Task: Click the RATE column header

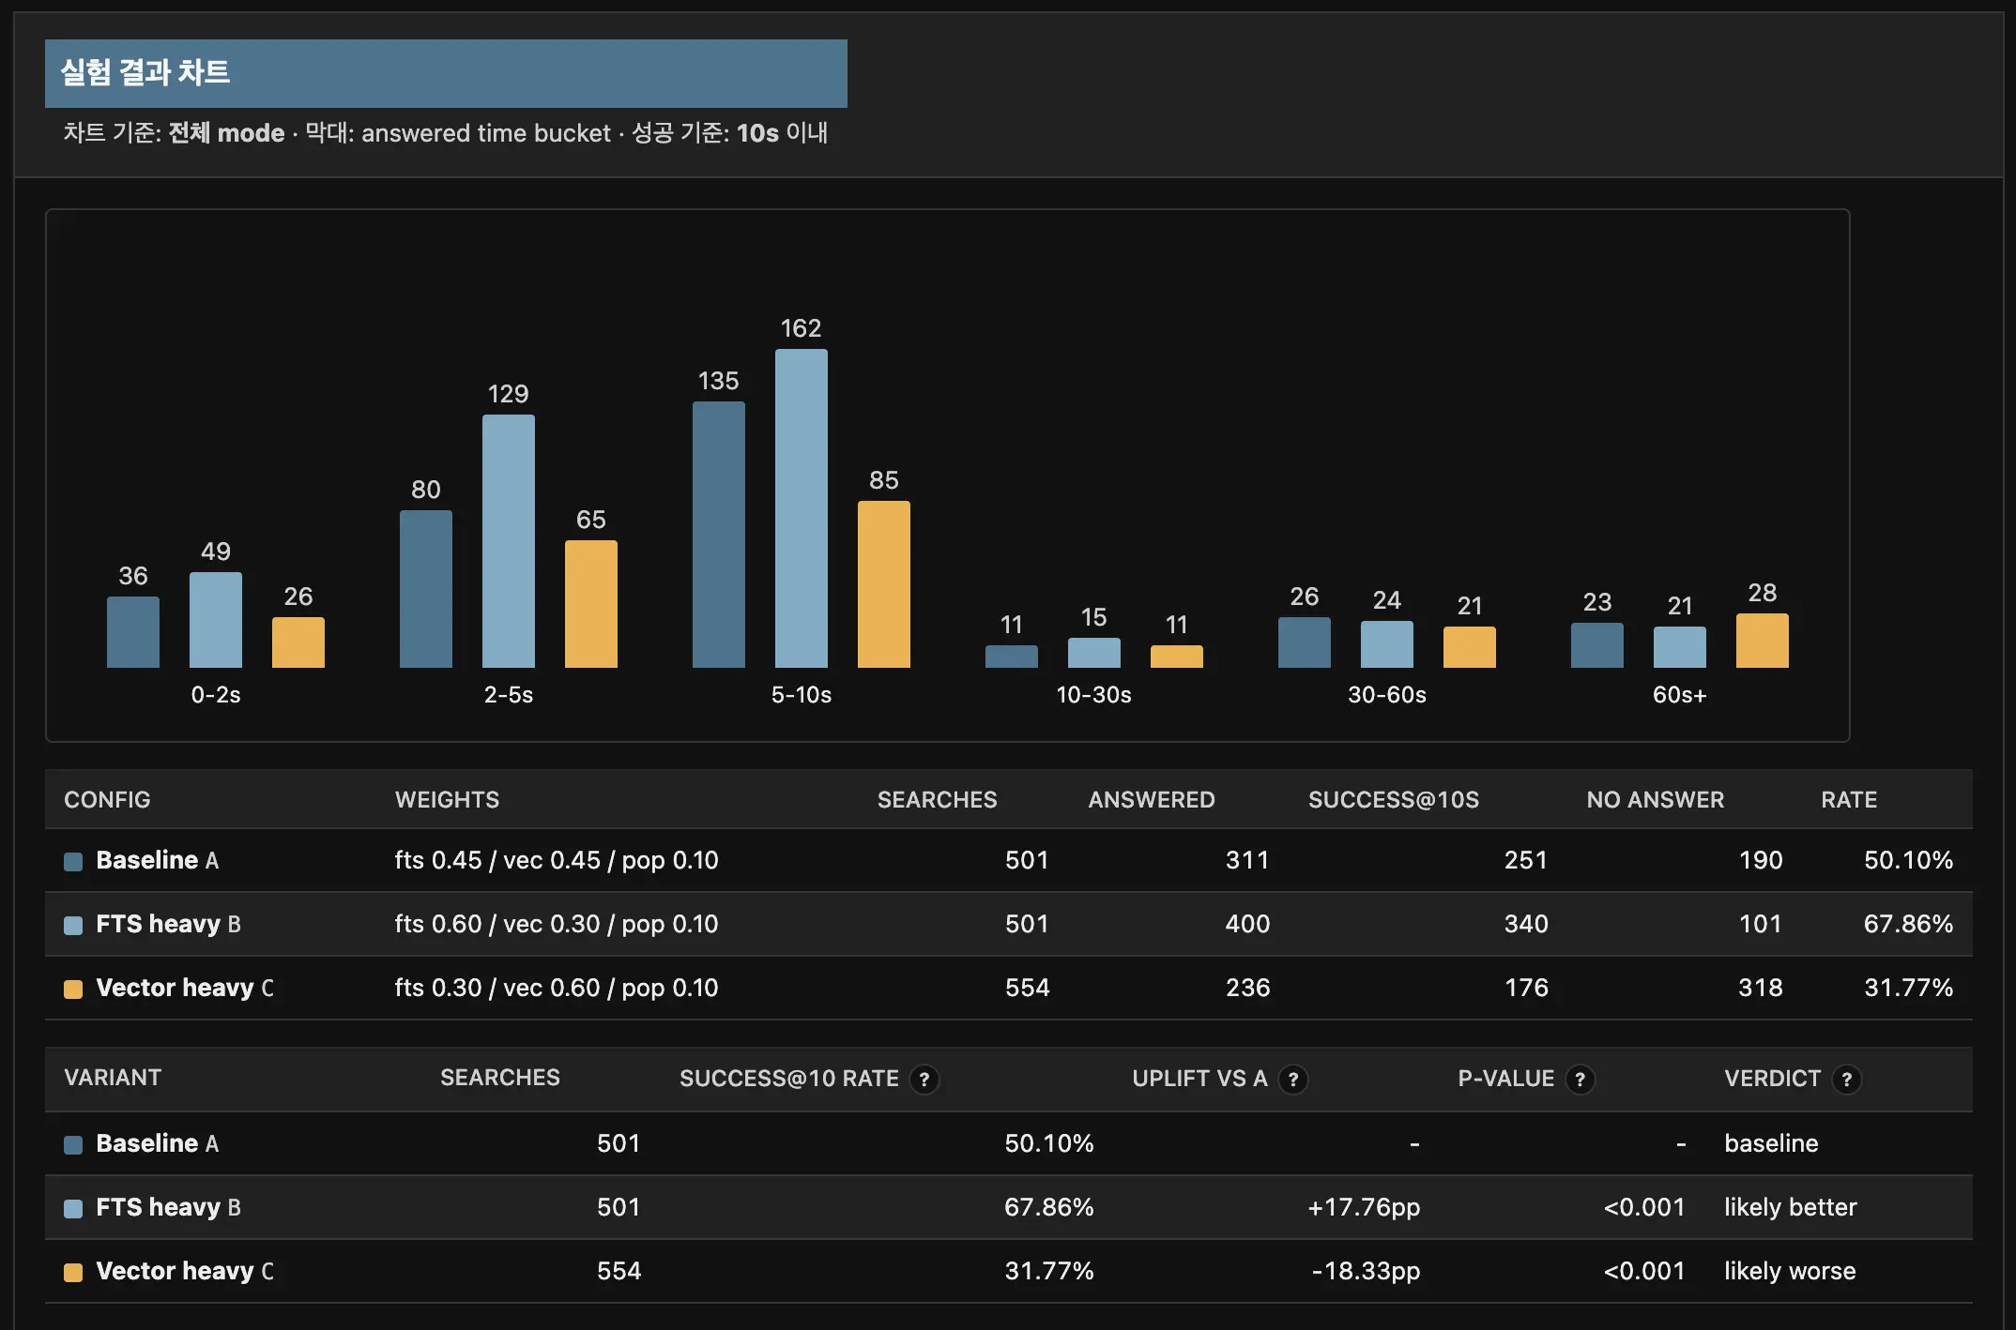Action: coord(1849,800)
